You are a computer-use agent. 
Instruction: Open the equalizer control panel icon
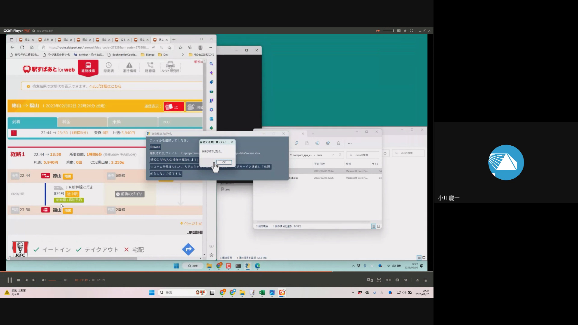(406, 280)
